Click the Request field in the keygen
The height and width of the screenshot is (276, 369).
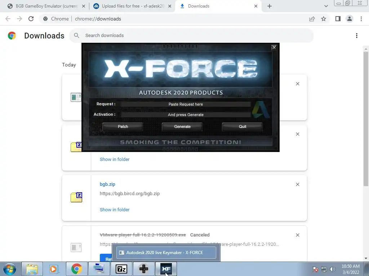click(186, 104)
